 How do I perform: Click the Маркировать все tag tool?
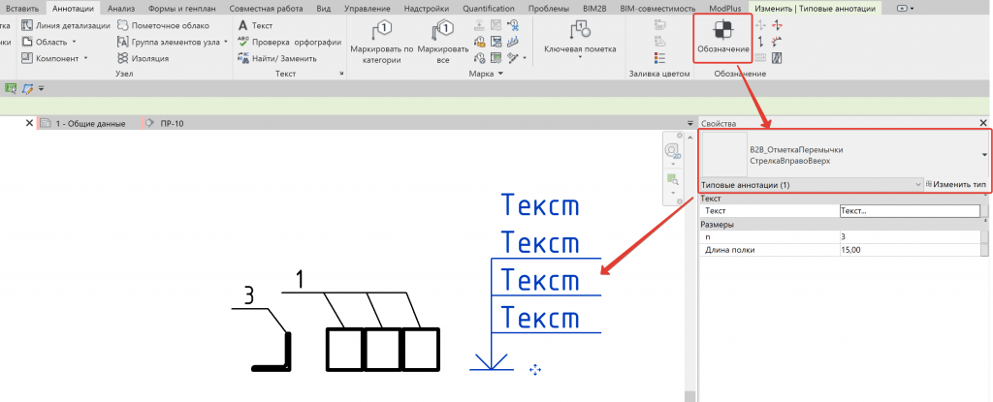[442, 43]
